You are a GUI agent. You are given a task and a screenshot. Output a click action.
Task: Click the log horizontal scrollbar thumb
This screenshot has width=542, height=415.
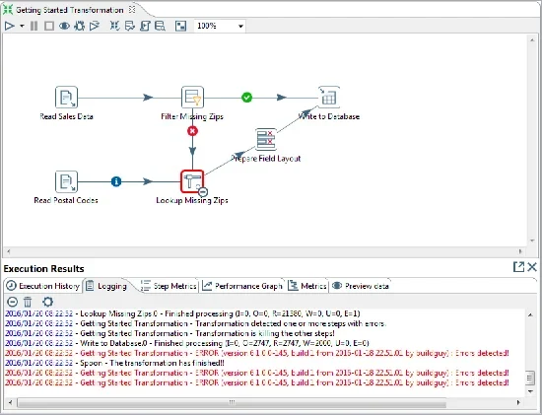232,402
